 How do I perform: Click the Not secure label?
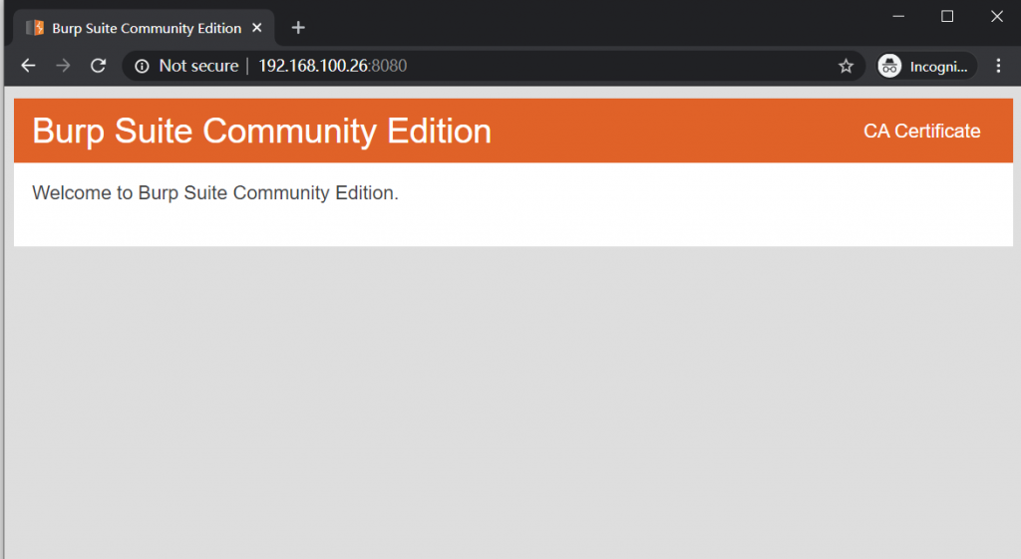[x=198, y=66]
